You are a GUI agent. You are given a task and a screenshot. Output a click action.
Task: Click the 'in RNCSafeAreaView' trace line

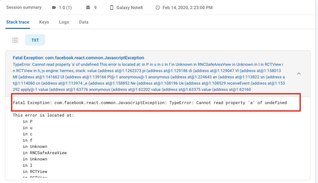[45, 153]
